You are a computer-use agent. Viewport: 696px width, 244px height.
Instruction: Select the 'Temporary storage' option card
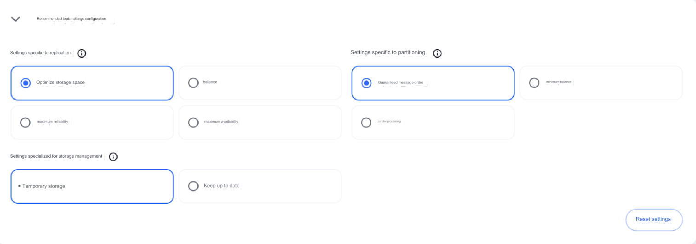92,186
